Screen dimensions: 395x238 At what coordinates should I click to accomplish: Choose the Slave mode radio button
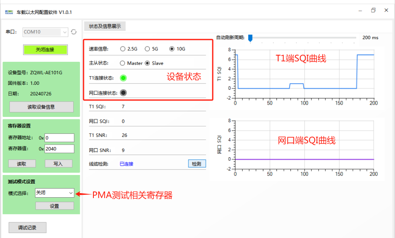point(147,63)
